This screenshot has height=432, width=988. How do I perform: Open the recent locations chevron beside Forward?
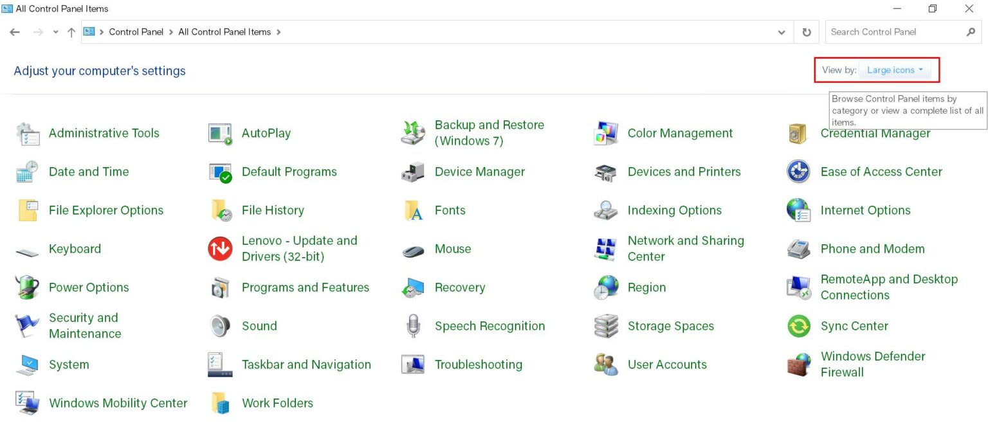click(56, 32)
